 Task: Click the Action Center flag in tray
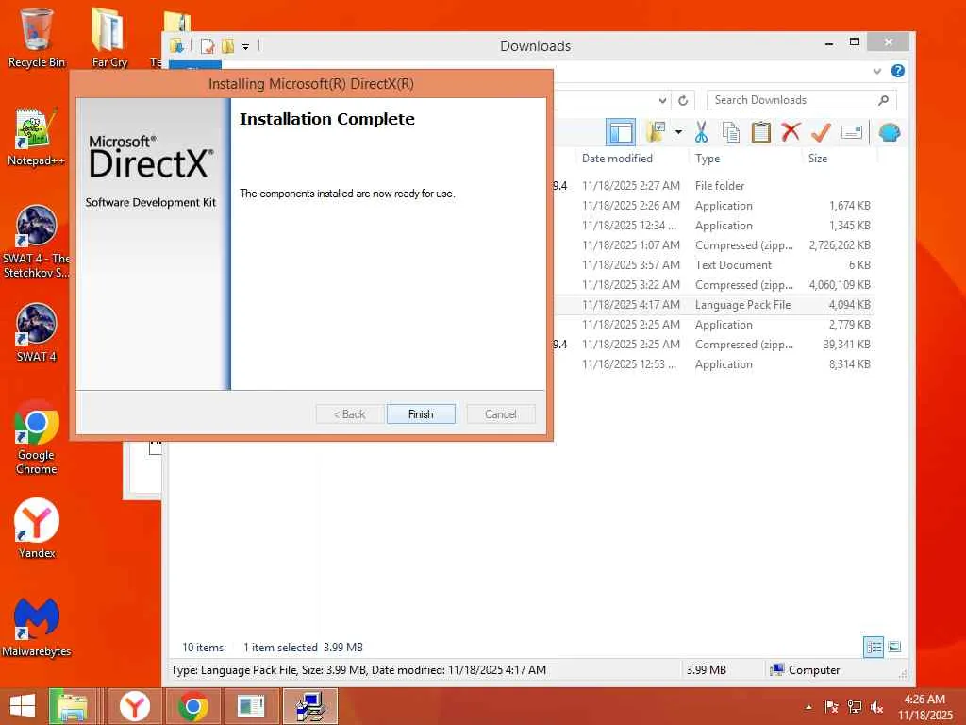click(x=831, y=707)
